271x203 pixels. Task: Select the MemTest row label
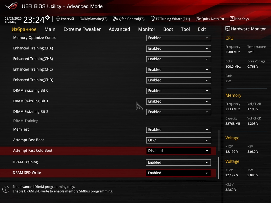(21, 129)
